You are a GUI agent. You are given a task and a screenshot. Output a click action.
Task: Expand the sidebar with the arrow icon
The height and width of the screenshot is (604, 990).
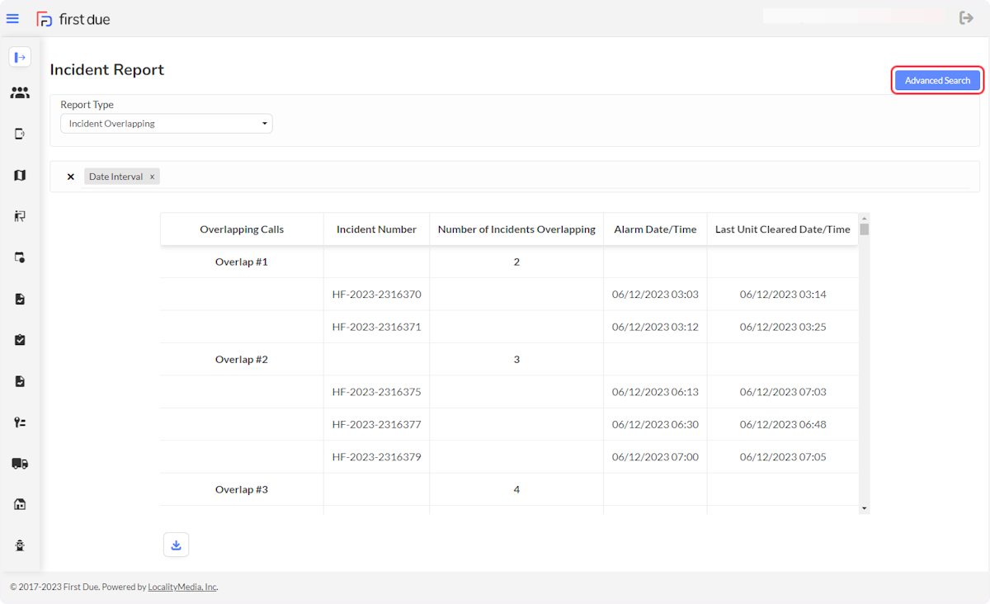pyautogui.click(x=20, y=57)
